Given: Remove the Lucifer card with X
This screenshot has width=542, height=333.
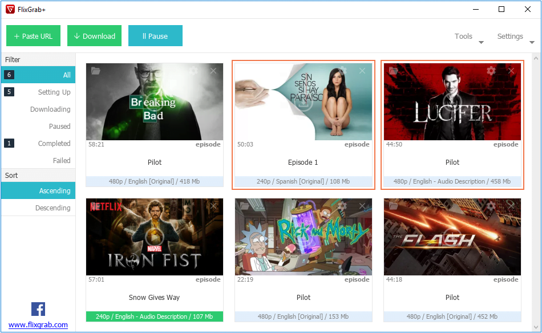Looking at the screenshot, I should 511,71.
